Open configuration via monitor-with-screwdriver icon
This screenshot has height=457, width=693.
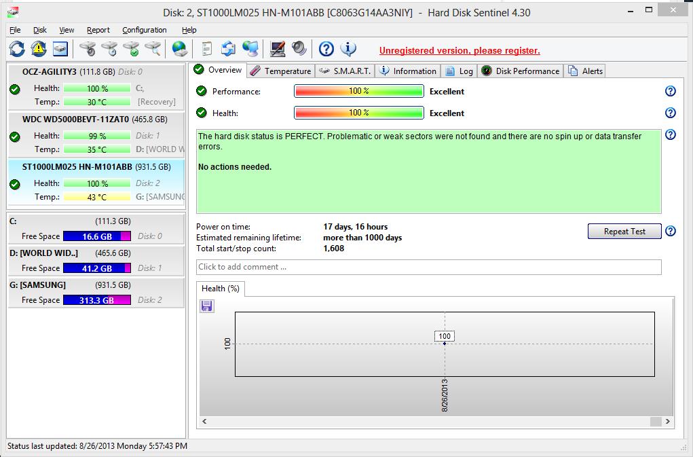click(x=278, y=49)
